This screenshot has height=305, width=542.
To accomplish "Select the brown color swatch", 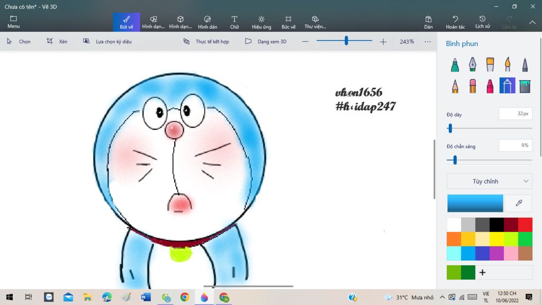I will point(526,253).
